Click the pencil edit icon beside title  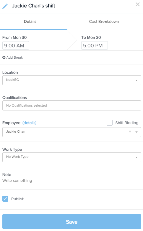[5, 6]
